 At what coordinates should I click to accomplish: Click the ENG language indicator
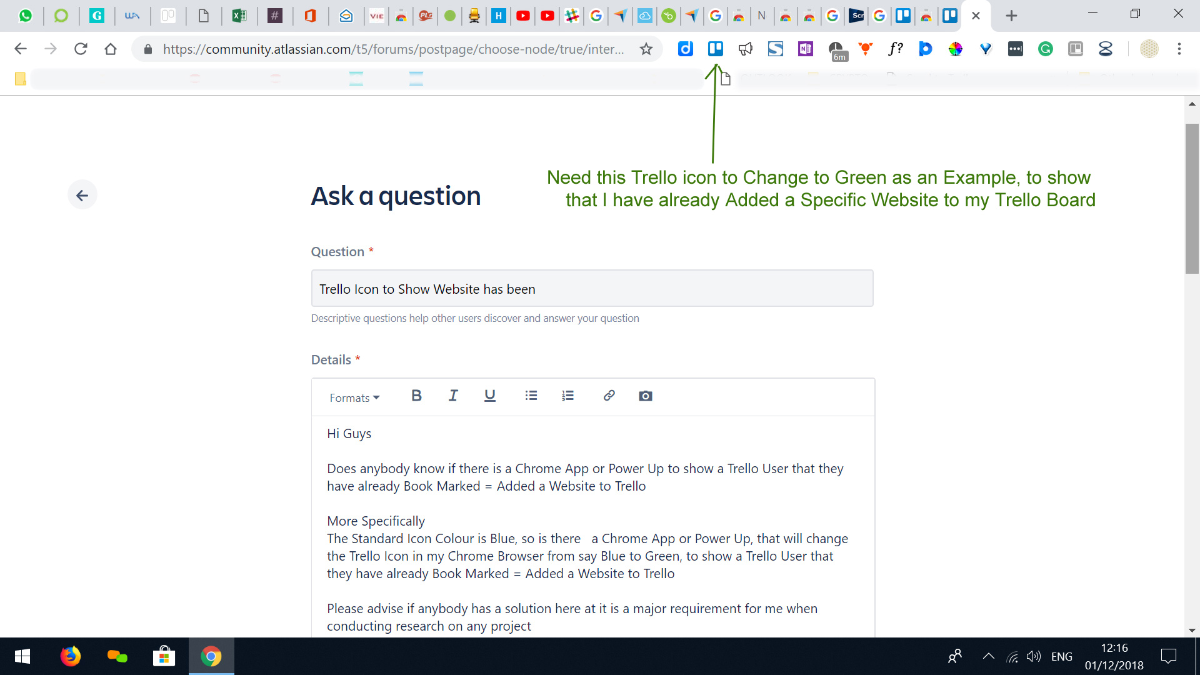(x=1061, y=656)
